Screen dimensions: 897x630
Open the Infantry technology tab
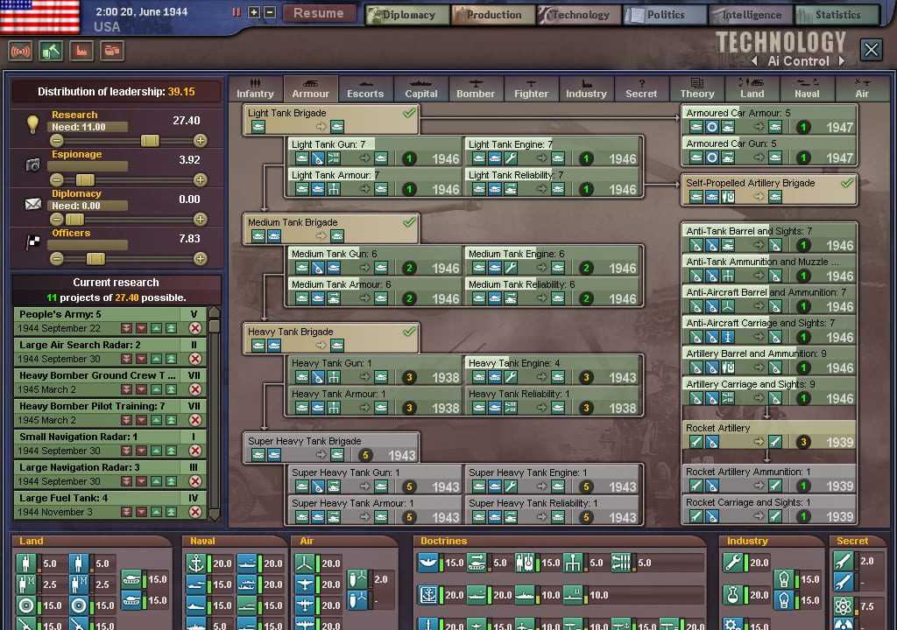[x=255, y=88]
